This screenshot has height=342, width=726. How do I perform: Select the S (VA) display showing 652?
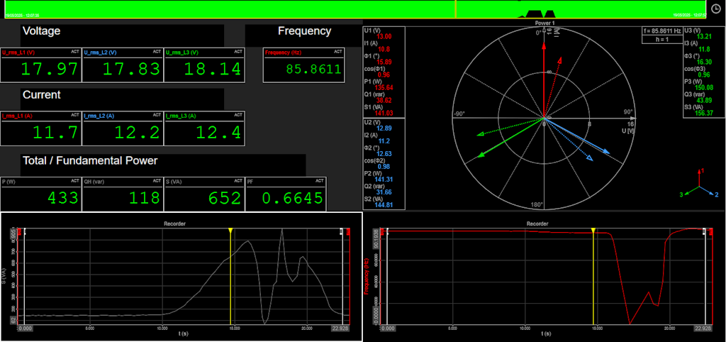(205, 194)
